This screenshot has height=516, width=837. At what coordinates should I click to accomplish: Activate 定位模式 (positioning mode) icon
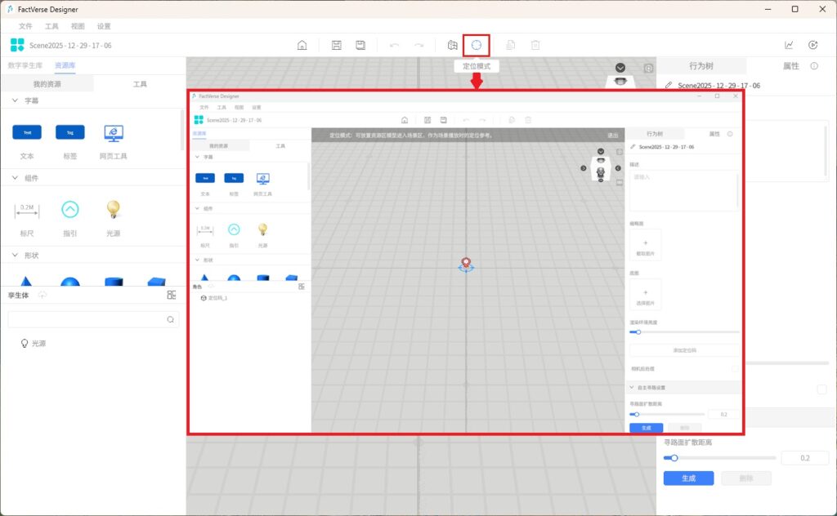coord(477,45)
